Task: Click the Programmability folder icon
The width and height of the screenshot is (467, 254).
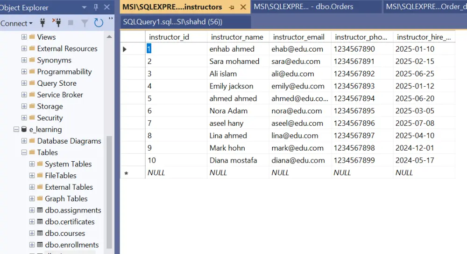Action: point(32,72)
